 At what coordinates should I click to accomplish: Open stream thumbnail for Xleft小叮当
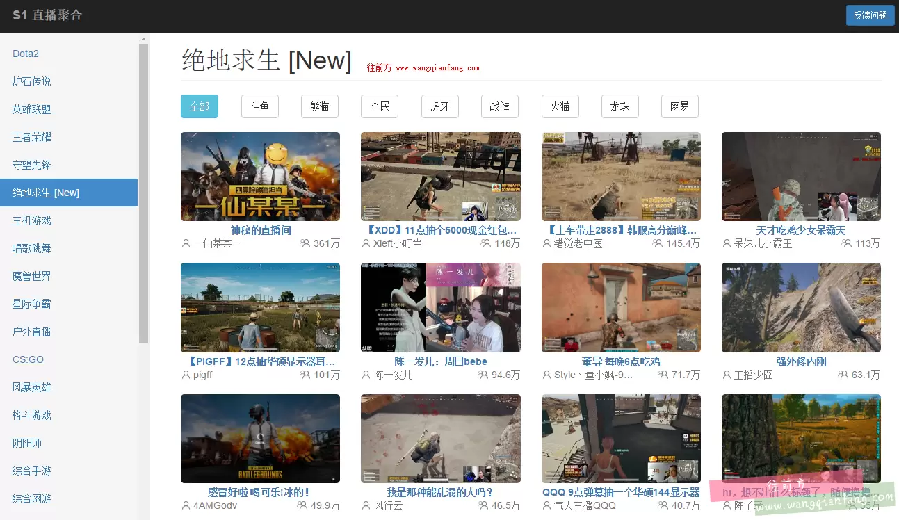[441, 177]
